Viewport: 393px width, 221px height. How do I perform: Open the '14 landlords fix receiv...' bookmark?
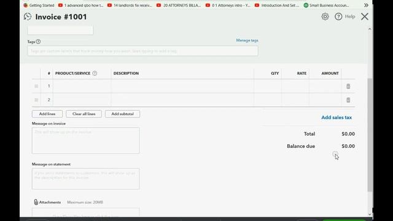(x=130, y=5)
